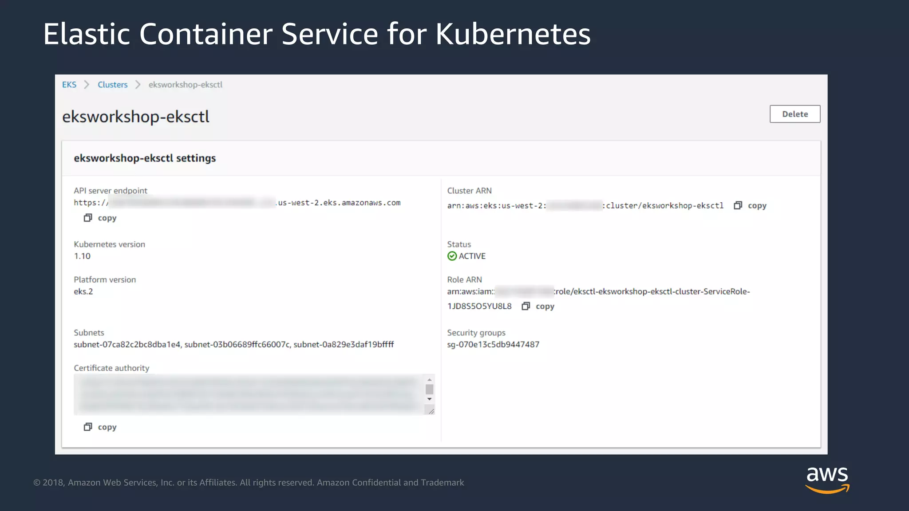
Task: Click security group sg-070e13c5db9447487
Action: 493,344
